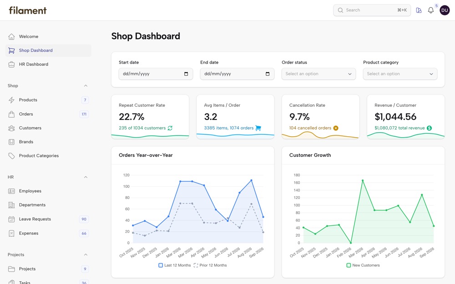The width and height of the screenshot is (455, 284).
Task: Click the Expenses receipt icon
Action: click(11, 233)
